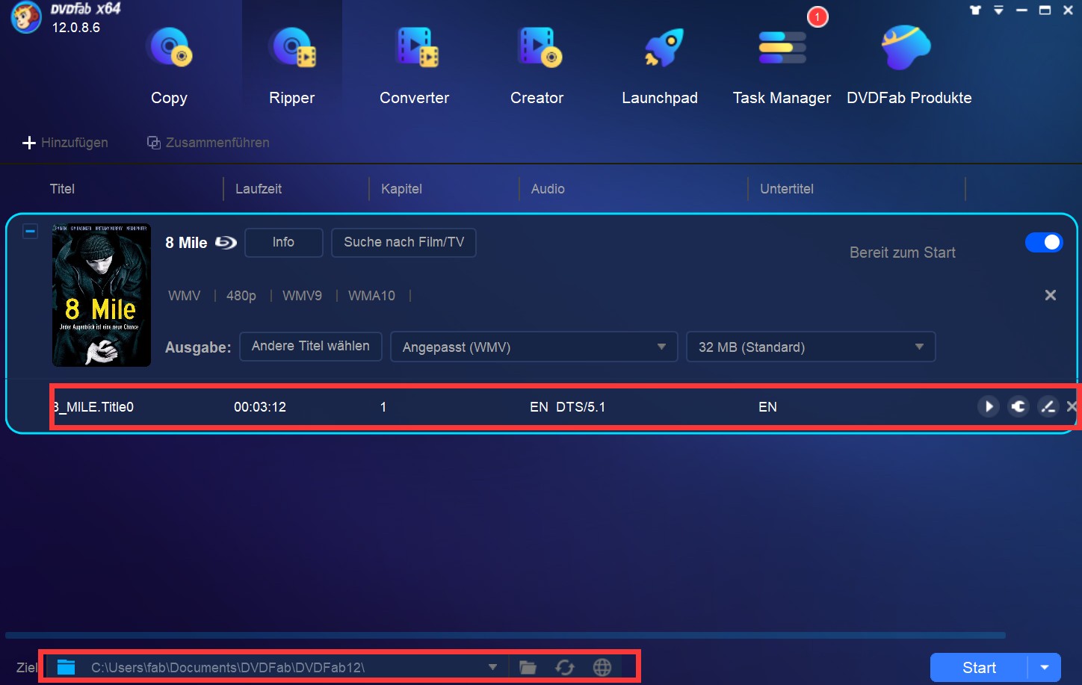Click the 8 Mile movie poster thumbnail

102,295
